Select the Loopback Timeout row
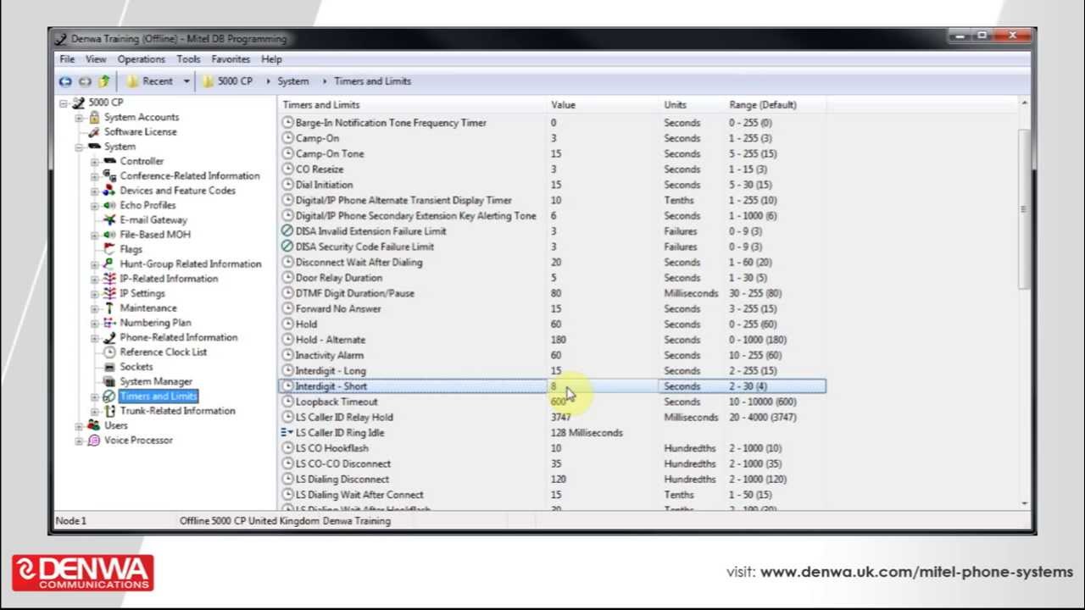The image size is (1085, 610). pyautogui.click(x=552, y=402)
